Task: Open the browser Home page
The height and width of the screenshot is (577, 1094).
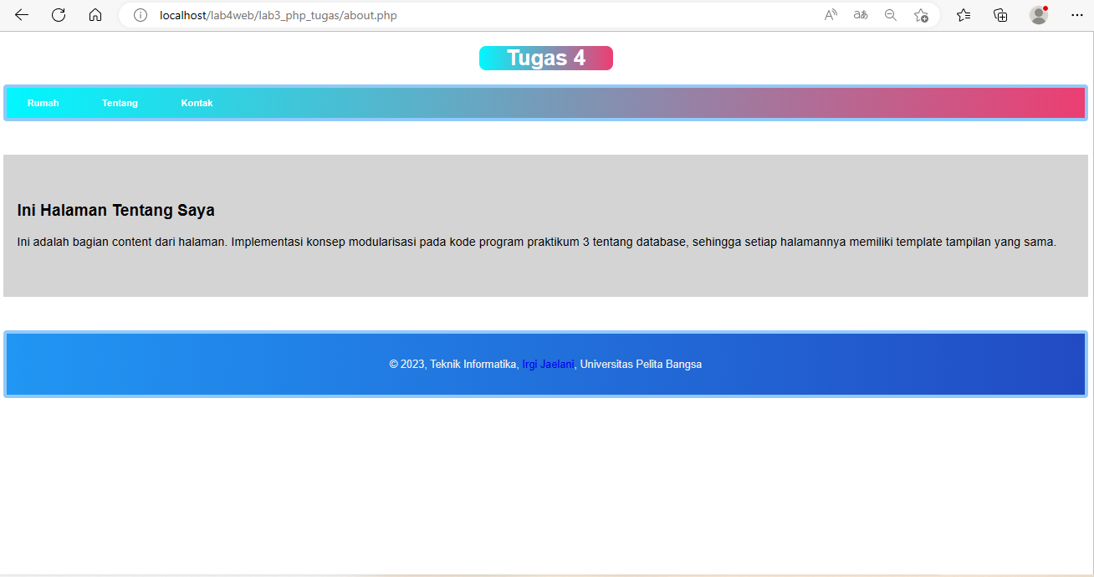Action: click(95, 15)
